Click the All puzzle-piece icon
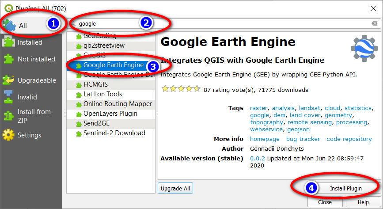The width and height of the screenshot is (383, 209). pos(9,26)
